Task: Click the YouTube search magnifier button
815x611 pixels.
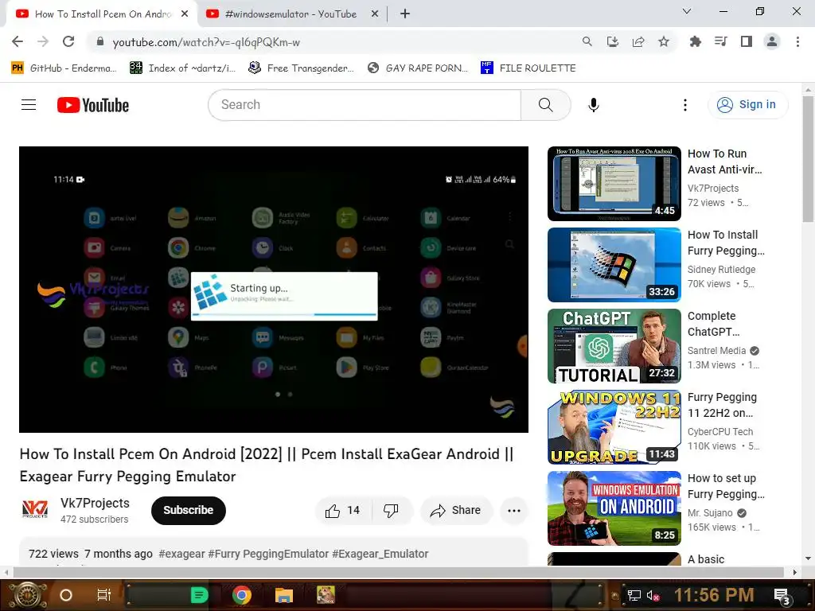Action: (546, 105)
